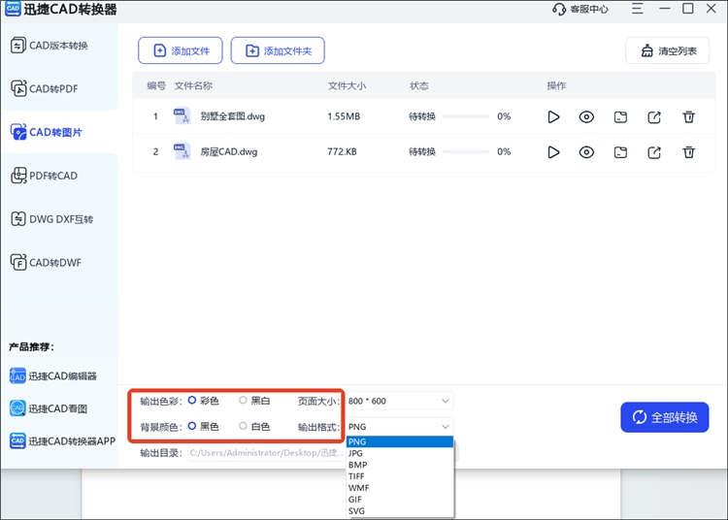This screenshot has height=520, width=728.
Task: Click 添加文件 button
Action: point(181,50)
